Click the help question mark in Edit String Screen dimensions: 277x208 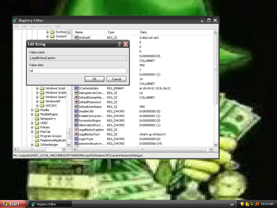[119, 44]
